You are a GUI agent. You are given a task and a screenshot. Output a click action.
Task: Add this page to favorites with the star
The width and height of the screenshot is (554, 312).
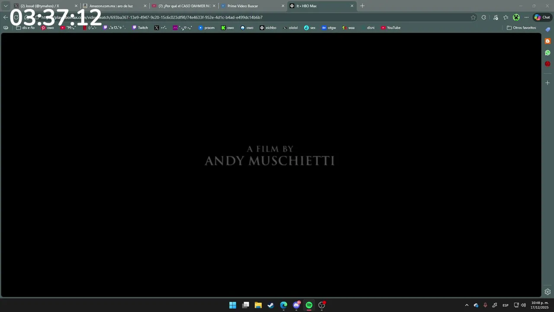coord(473,17)
